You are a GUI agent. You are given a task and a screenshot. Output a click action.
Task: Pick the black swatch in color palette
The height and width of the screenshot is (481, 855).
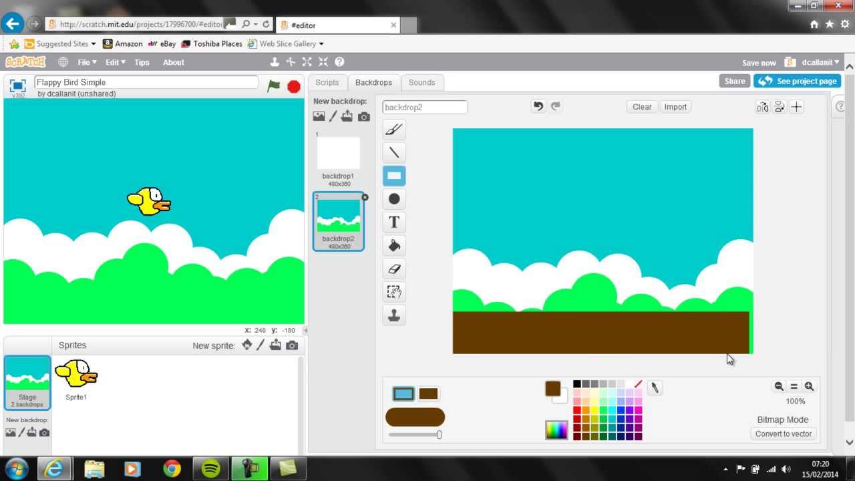point(577,384)
